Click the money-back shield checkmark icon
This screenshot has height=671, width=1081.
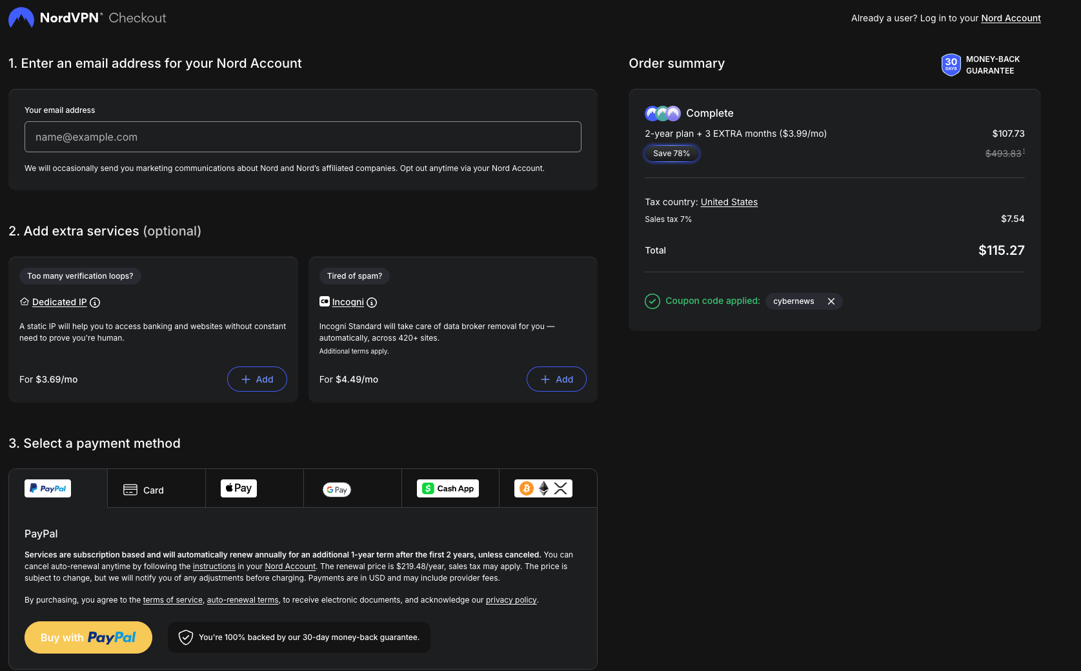[x=186, y=637]
